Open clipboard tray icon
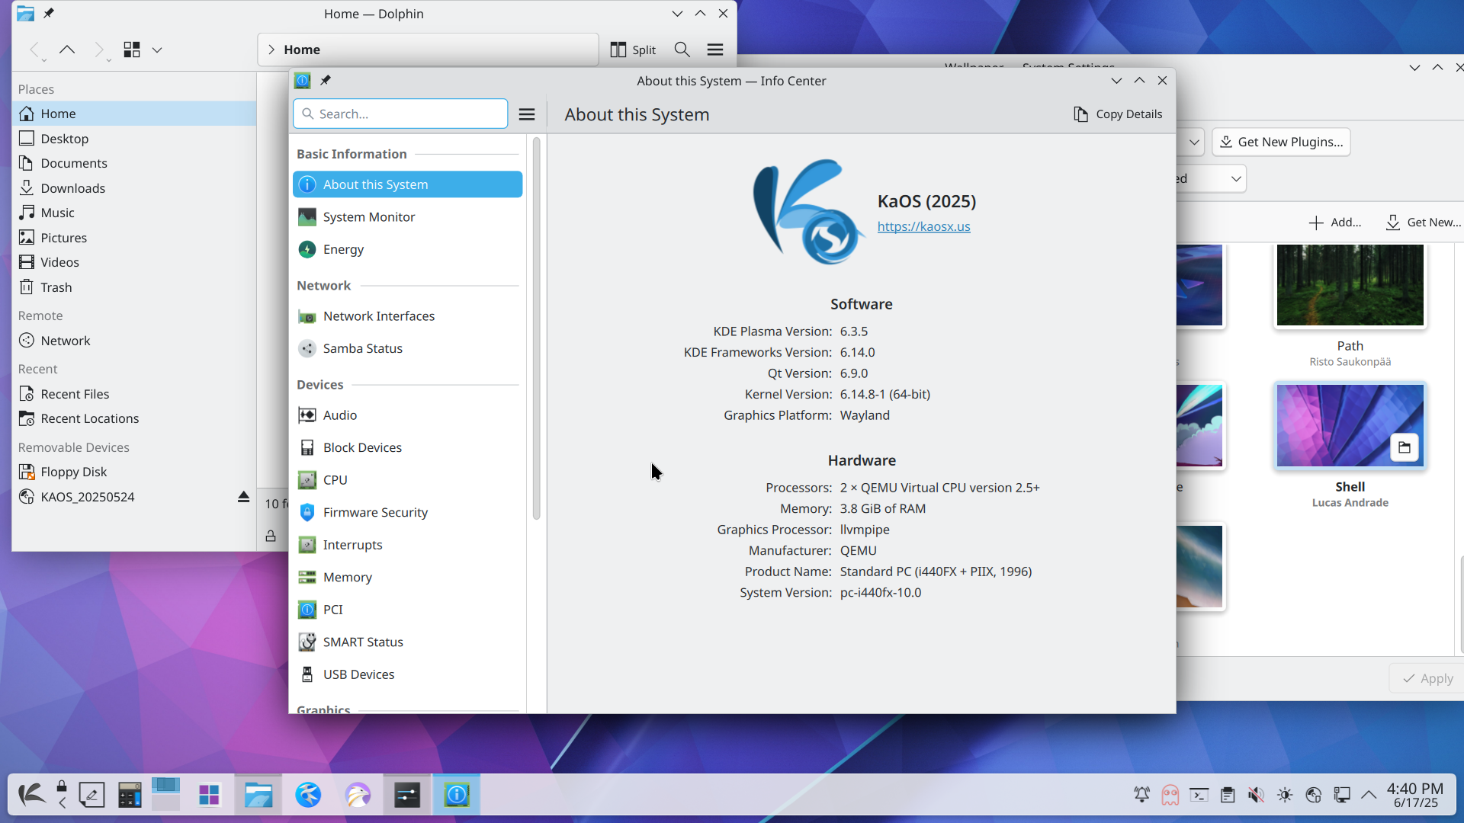 click(x=1228, y=795)
